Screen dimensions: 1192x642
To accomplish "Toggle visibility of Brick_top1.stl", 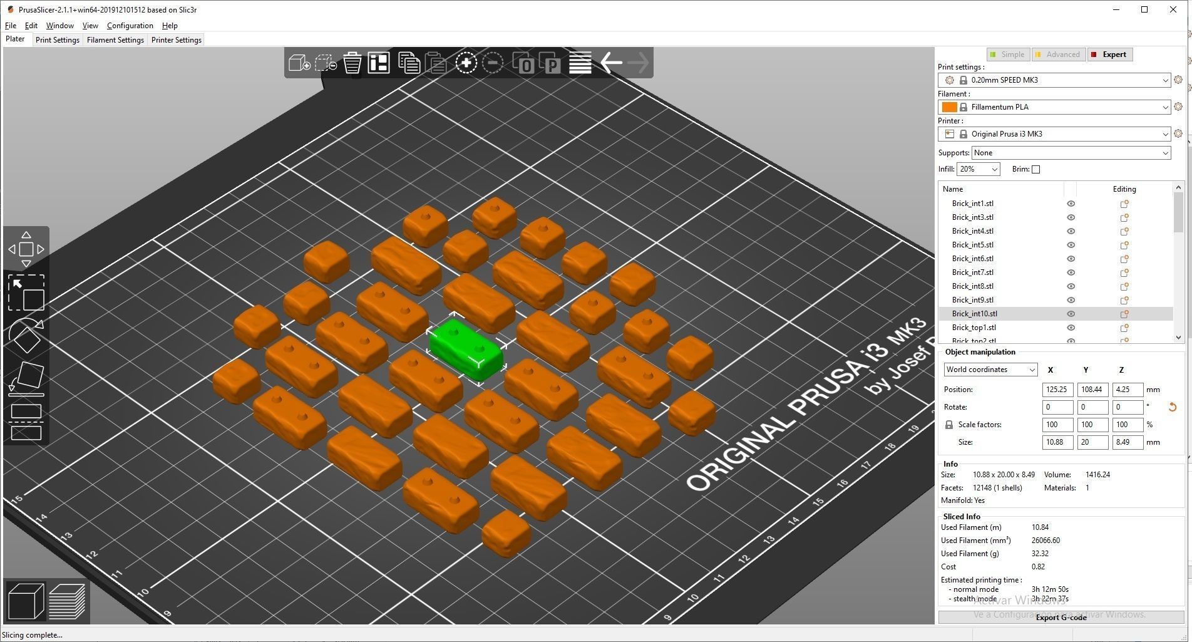I will [x=1071, y=328].
